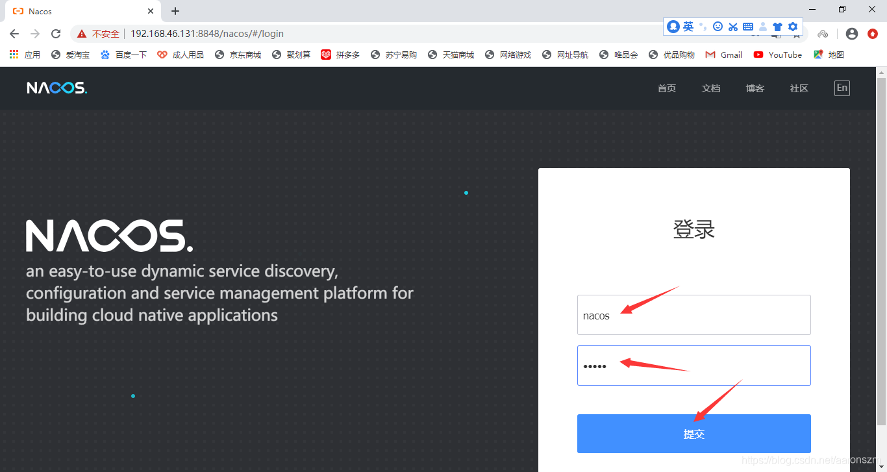887x472 pixels.
Task: Open the 爱淘宝 bookmark
Action: tap(70, 55)
